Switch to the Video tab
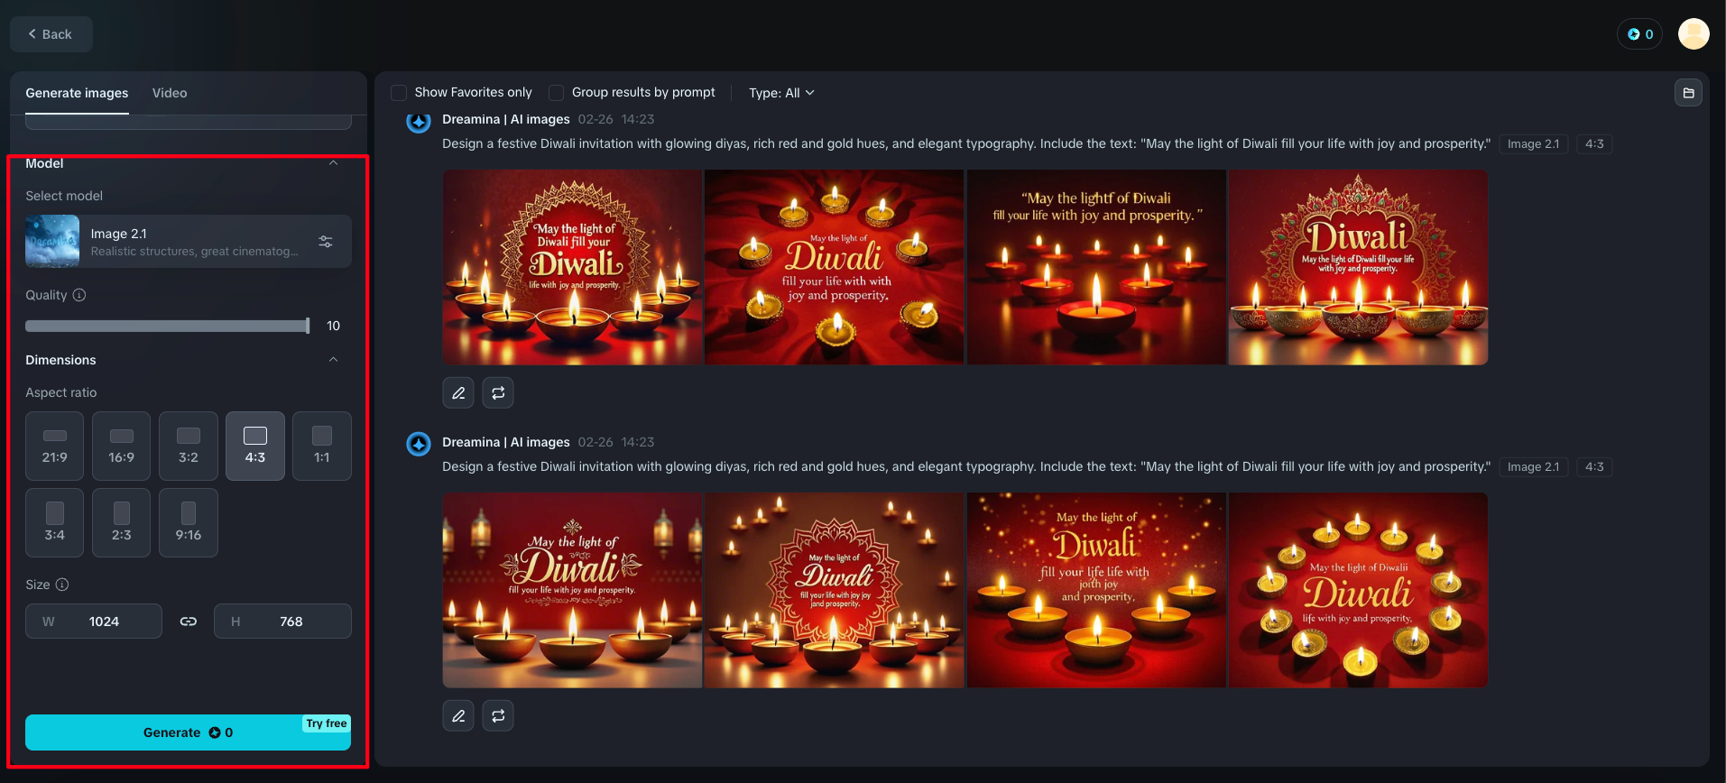1726x783 pixels. click(x=170, y=93)
